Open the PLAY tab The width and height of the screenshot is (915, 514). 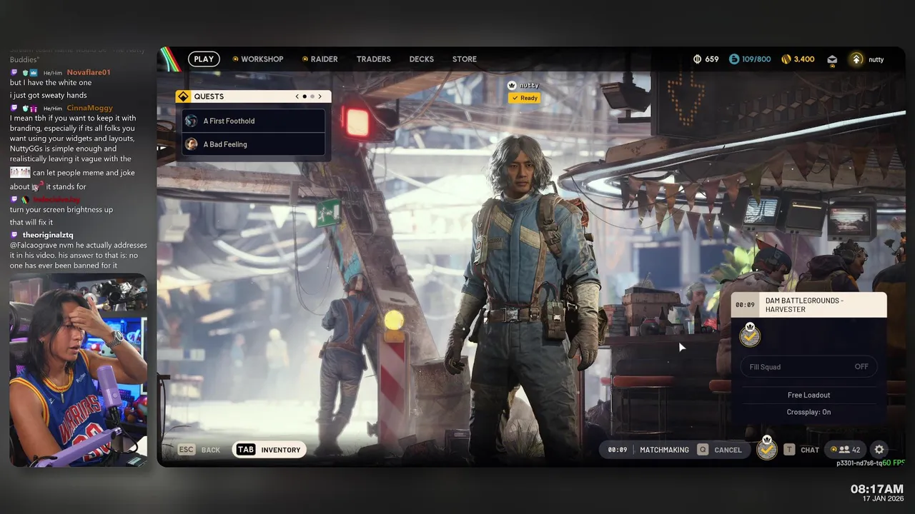click(x=204, y=59)
